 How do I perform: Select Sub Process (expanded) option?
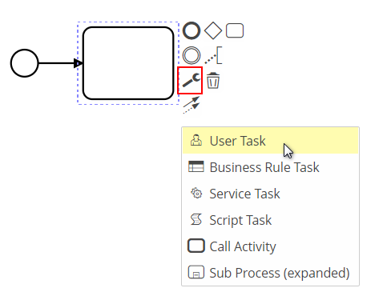click(270, 273)
